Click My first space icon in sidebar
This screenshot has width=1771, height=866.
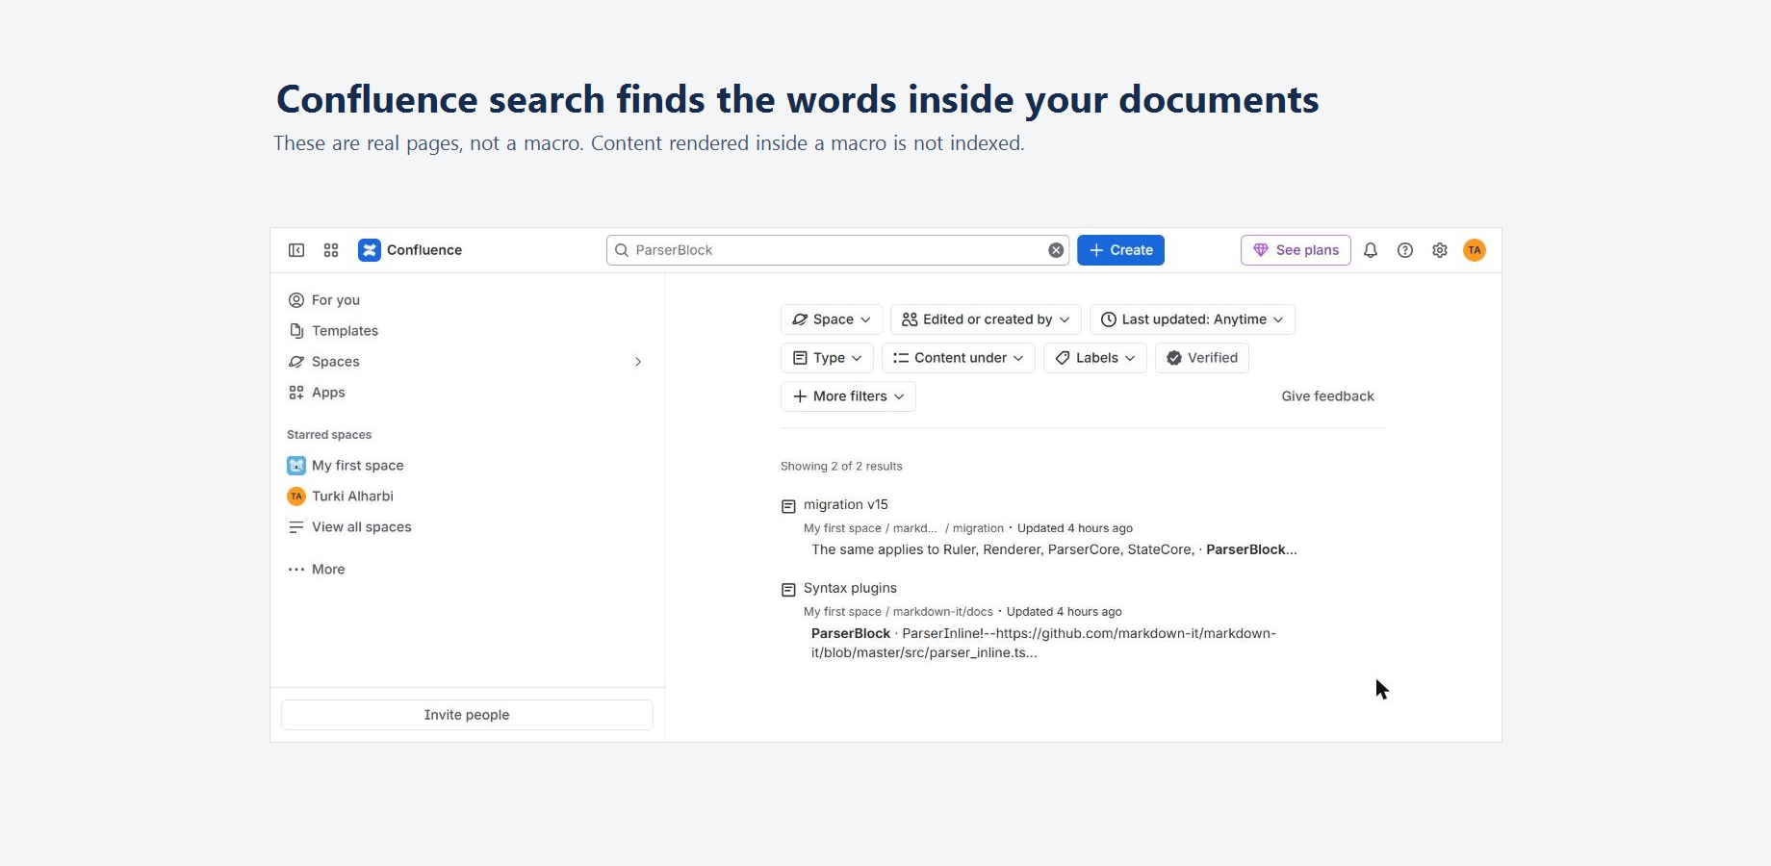296,466
